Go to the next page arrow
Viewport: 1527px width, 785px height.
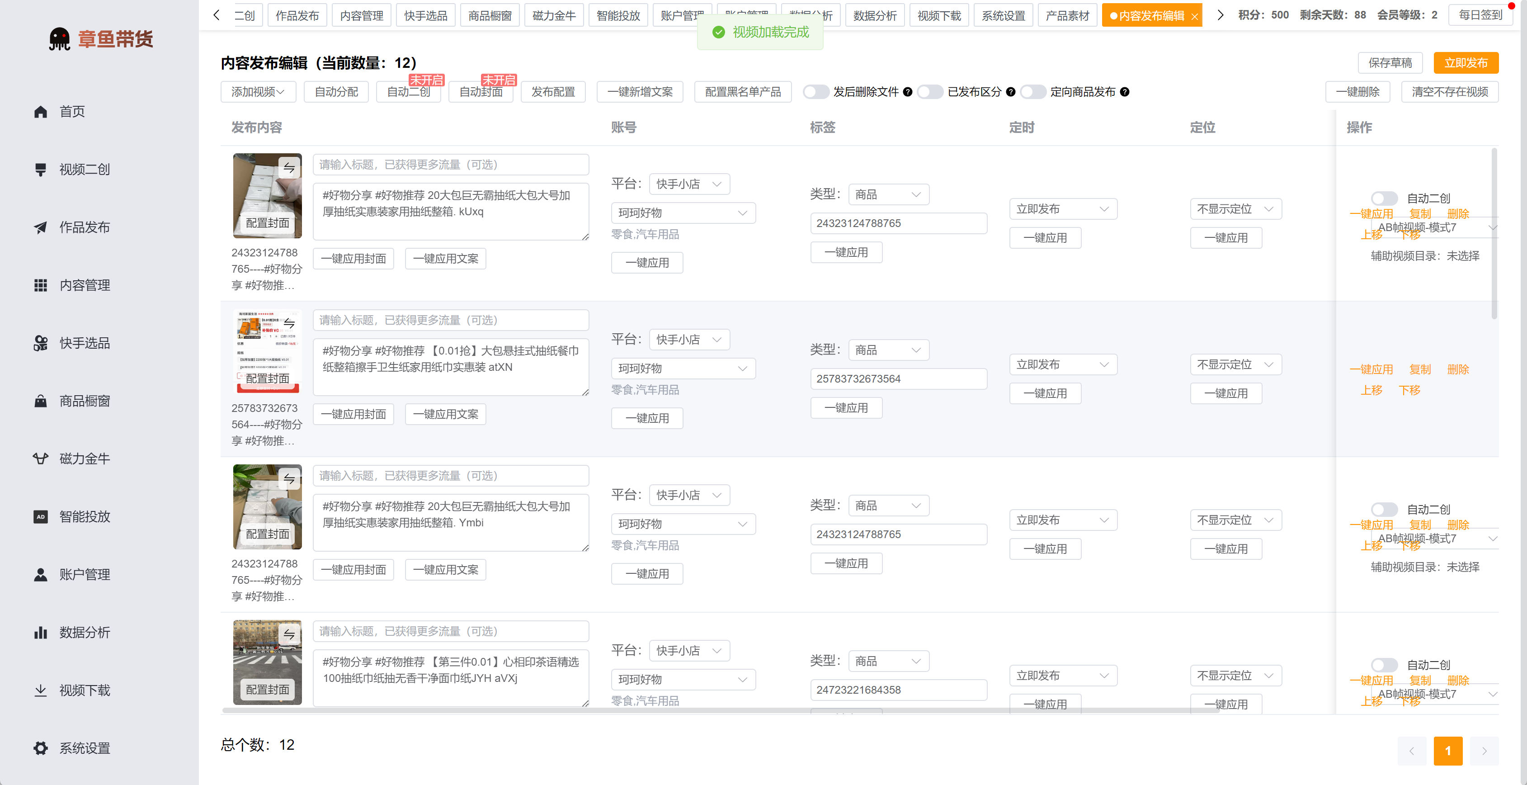pos(1485,751)
